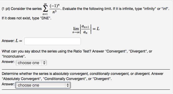Click the horizontal divider below the Ratio Test dropdown
This screenshot has width=173, height=94.
click(x=86, y=70)
